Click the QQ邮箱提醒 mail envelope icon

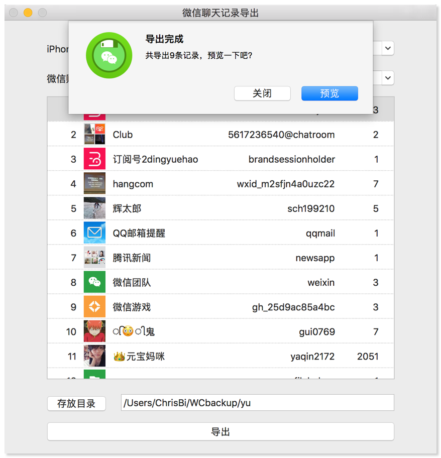[94, 233]
